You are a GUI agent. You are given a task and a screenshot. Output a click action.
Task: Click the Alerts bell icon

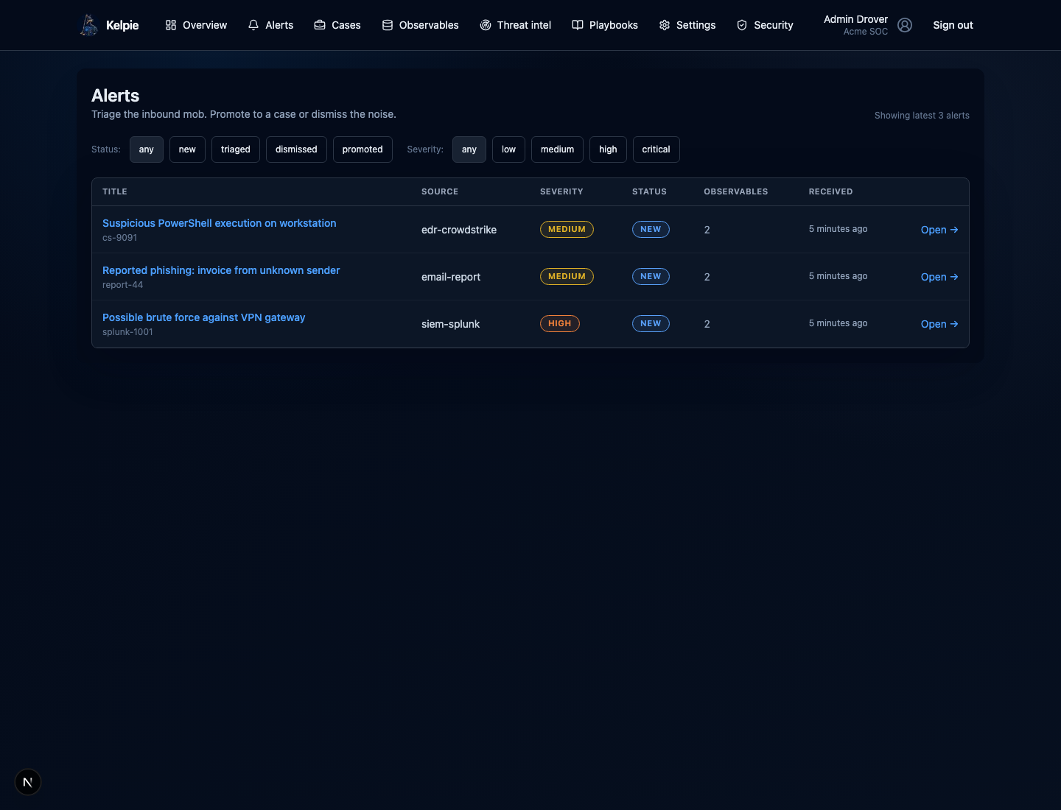pyautogui.click(x=253, y=25)
